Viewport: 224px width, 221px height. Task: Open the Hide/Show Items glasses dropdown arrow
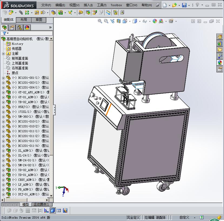(x=150, y=21)
